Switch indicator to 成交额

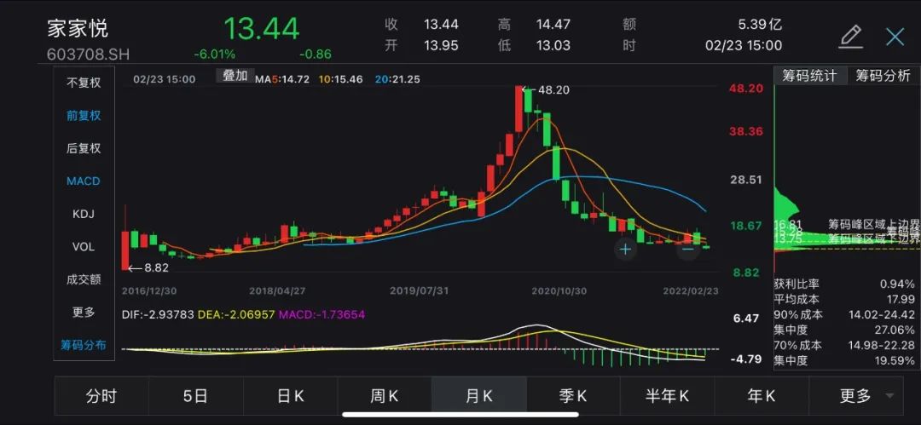click(x=84, y=280)
